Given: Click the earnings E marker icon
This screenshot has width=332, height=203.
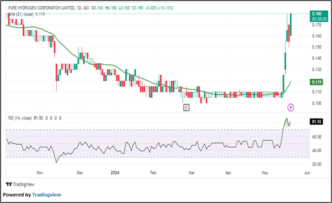Looking at the screenshot, I should (x=186, y=108).
